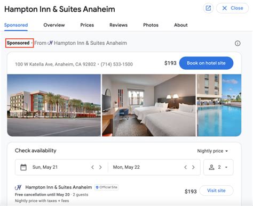Click the info icon beside Sponsored line
Image resolution: width=253 pixels, height=206 pixels.
[238, 43]
